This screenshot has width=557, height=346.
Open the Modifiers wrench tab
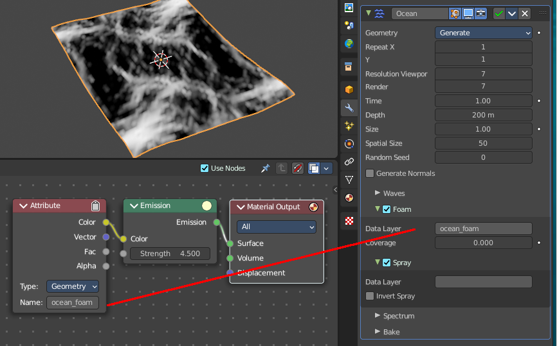click(x=349, y=108)
